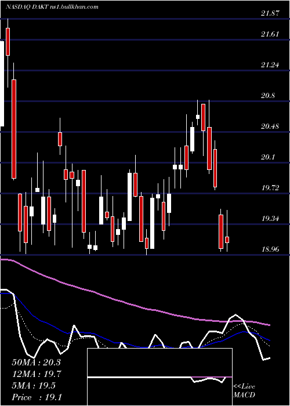
Task: Click the 21.24 price axis label
Action: click(270, 65)
